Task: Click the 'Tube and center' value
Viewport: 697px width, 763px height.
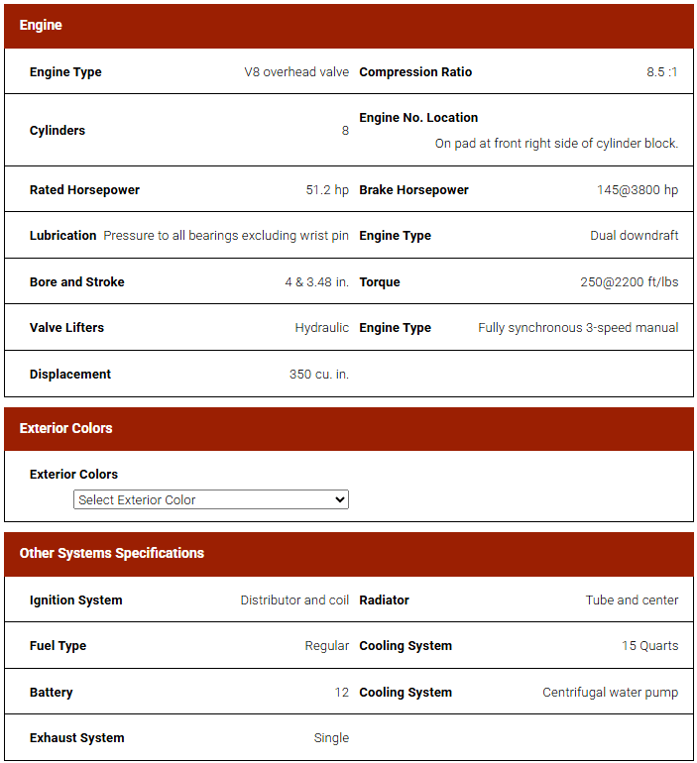Action: point(632,600)
